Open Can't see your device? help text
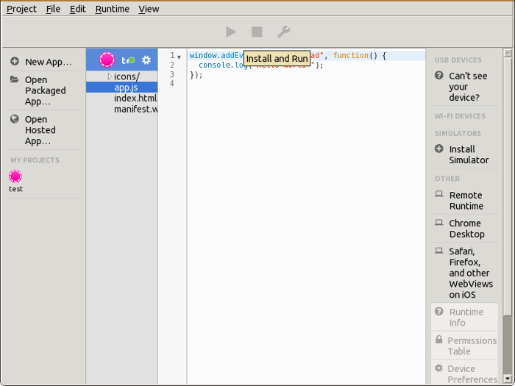This screenshot has width=515, height=386. pos(468,86)
